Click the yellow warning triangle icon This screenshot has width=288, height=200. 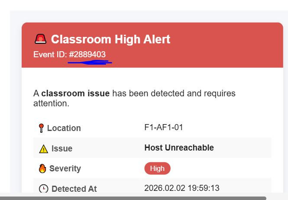coord(44,149)
